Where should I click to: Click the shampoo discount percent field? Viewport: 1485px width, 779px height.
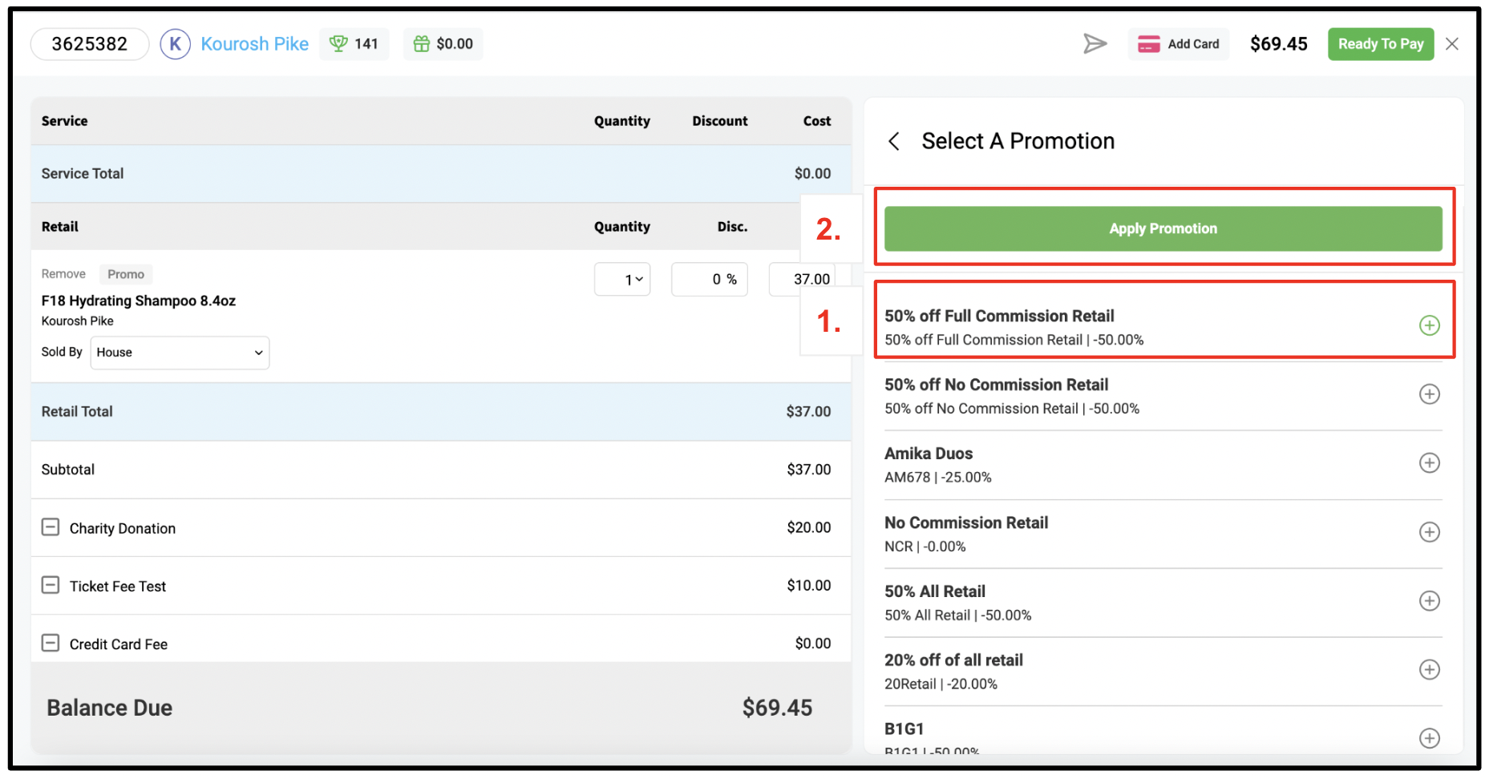[710, 279]
